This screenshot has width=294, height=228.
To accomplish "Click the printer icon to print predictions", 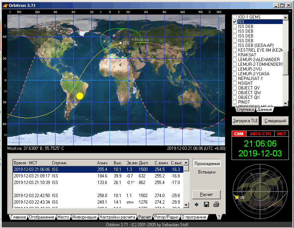I will pos(216,205).
